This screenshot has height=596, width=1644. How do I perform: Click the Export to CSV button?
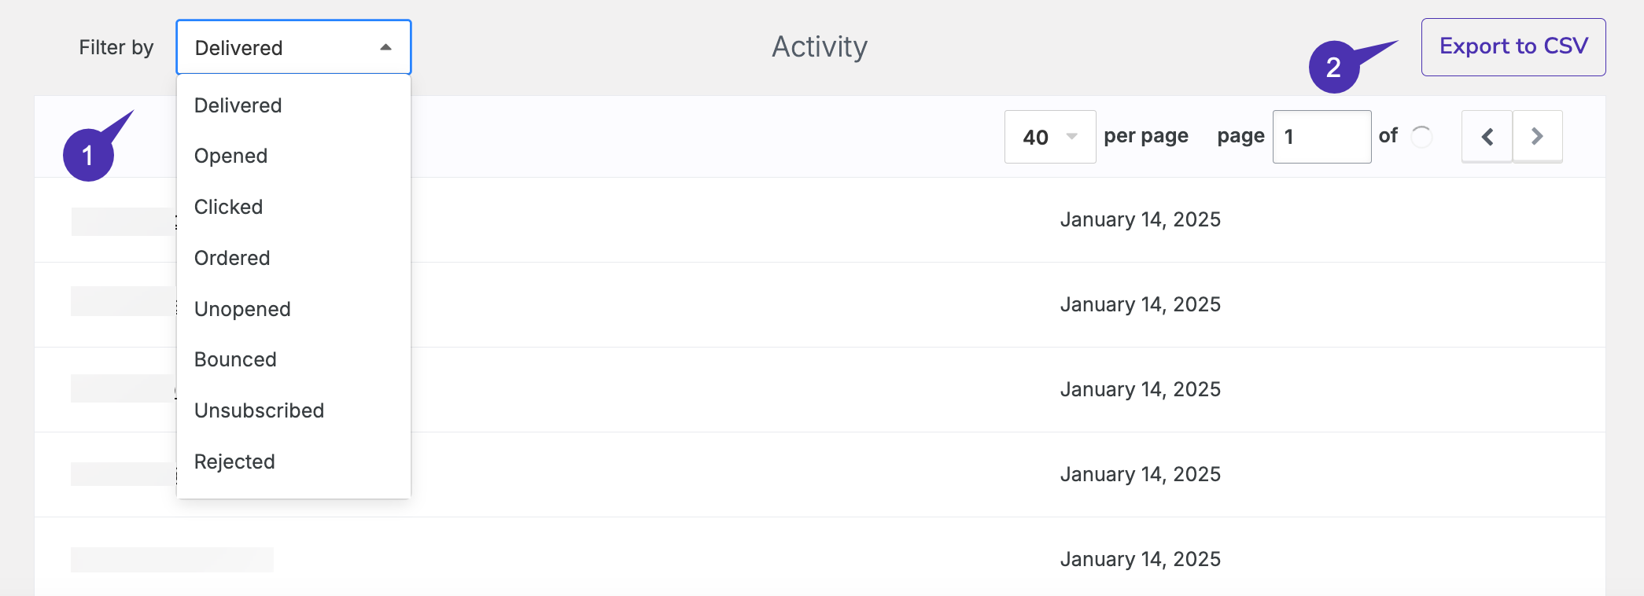[x=1513, y=47]
